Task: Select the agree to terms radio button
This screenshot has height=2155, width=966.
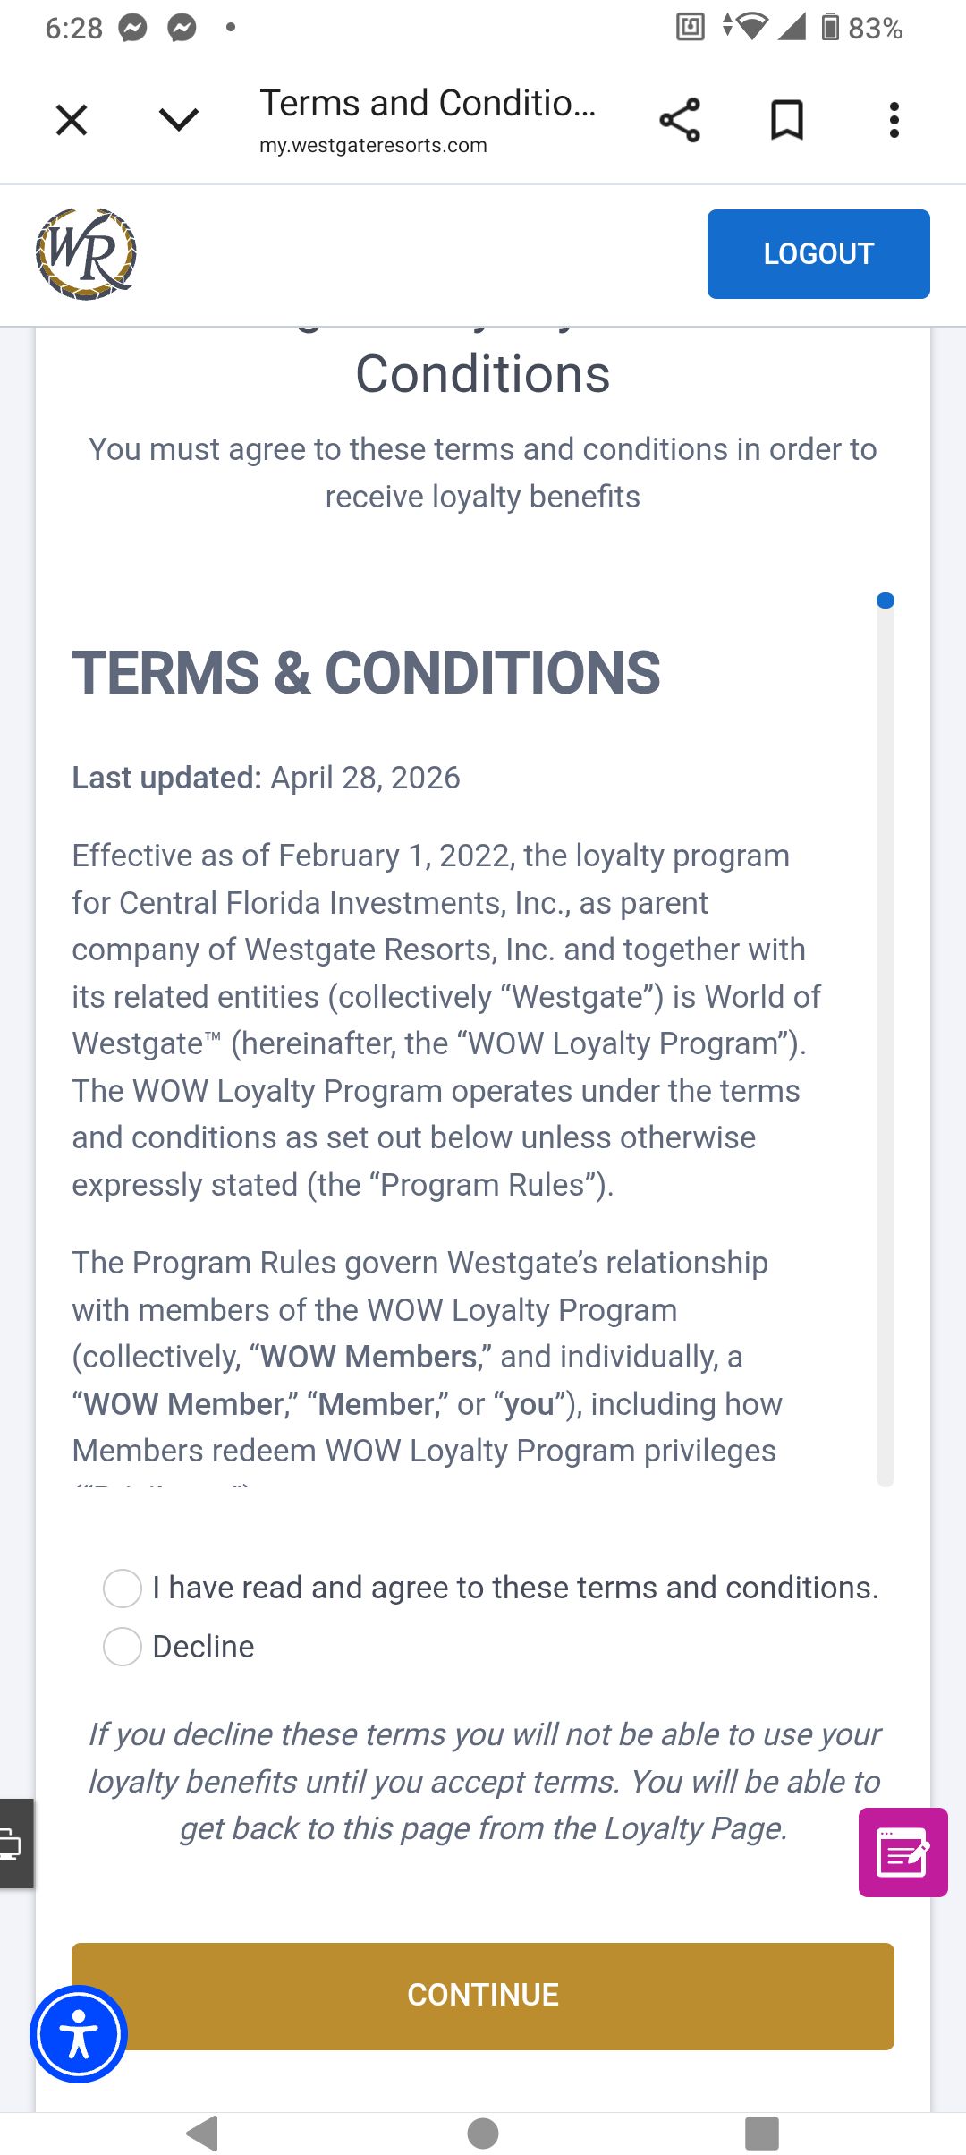Action: tap(123, 1589)
